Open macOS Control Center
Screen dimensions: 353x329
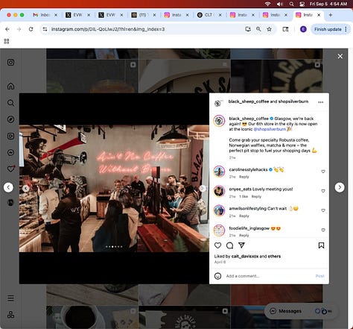point(302,4)
